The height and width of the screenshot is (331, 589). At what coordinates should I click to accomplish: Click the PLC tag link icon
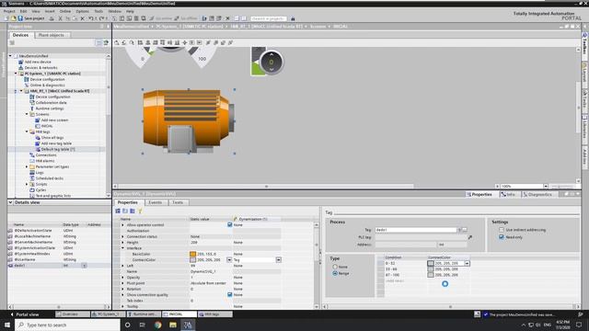tap(470, 237)
